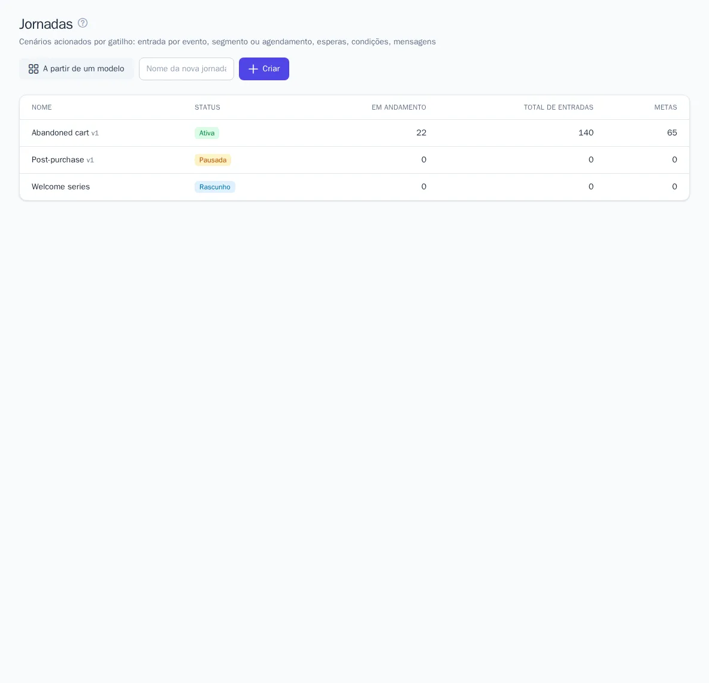Click the NOME column header

(x=41, y=107)
